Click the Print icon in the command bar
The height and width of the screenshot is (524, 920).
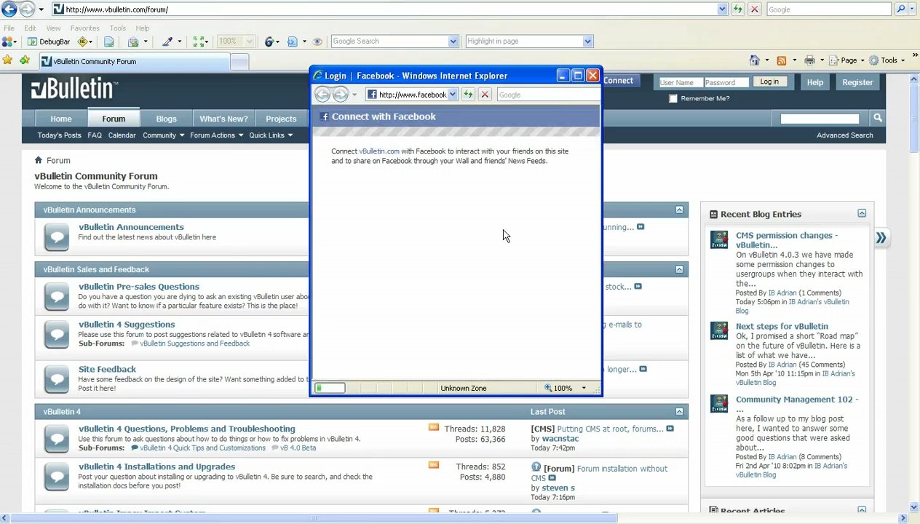[x=809, y=60]
